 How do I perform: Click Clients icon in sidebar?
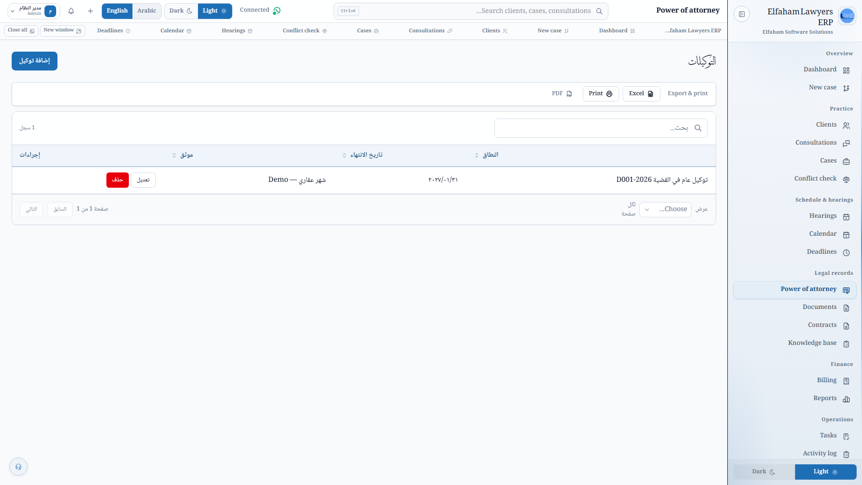click(846, 126)
